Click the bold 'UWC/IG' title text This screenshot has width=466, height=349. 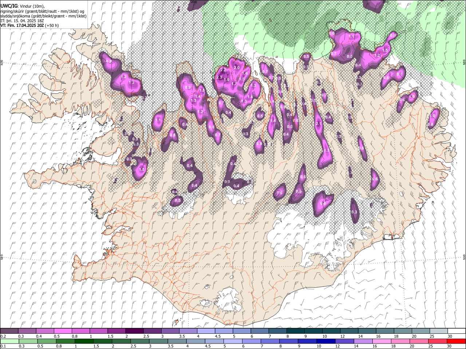tap(9, 6)
